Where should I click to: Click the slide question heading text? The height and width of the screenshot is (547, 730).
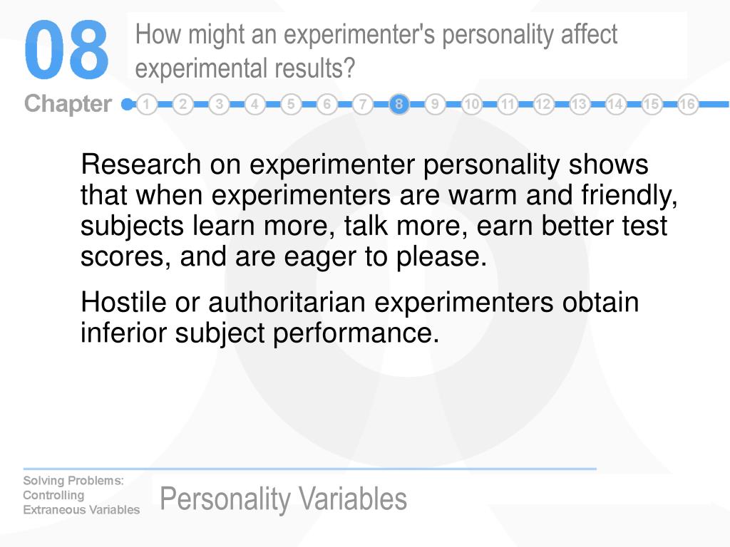click(x=376, y=51)
